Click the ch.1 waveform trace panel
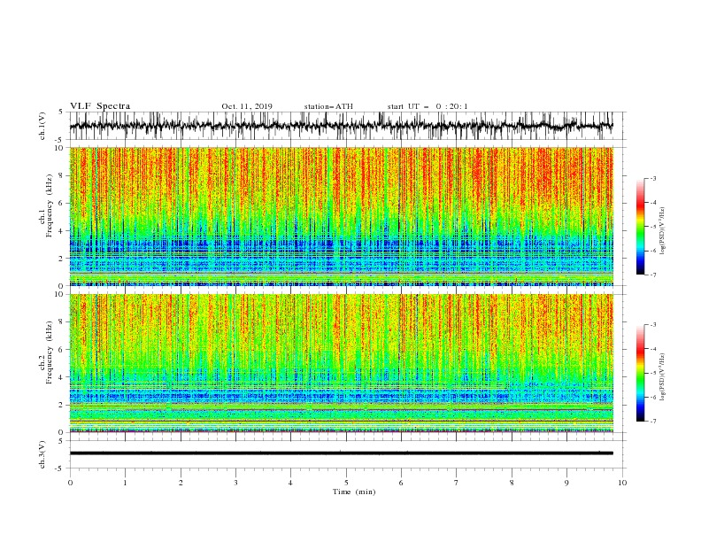This screenshot has width=701, height=542. pos(347,126)
